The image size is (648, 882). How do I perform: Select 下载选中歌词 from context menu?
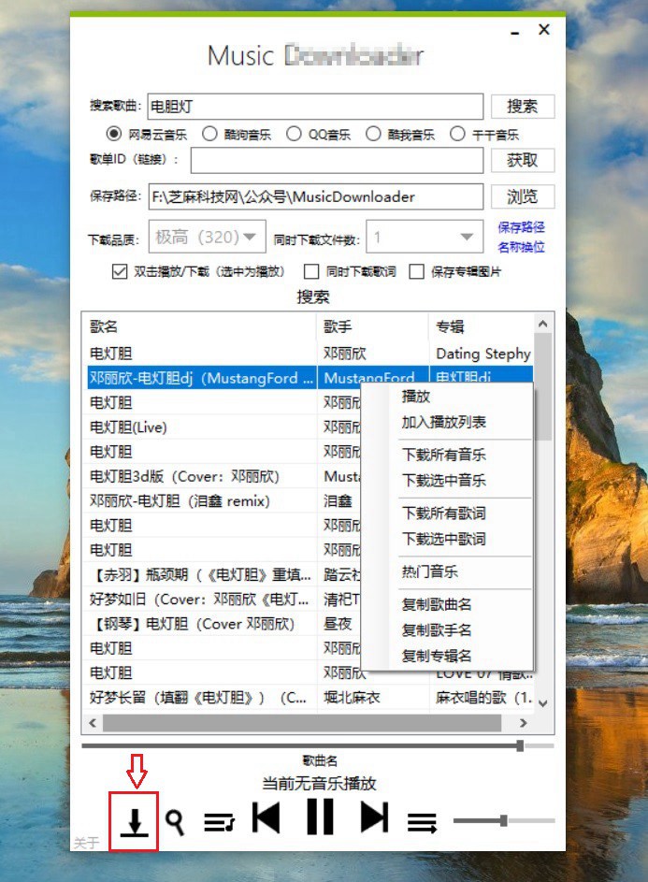443,539
